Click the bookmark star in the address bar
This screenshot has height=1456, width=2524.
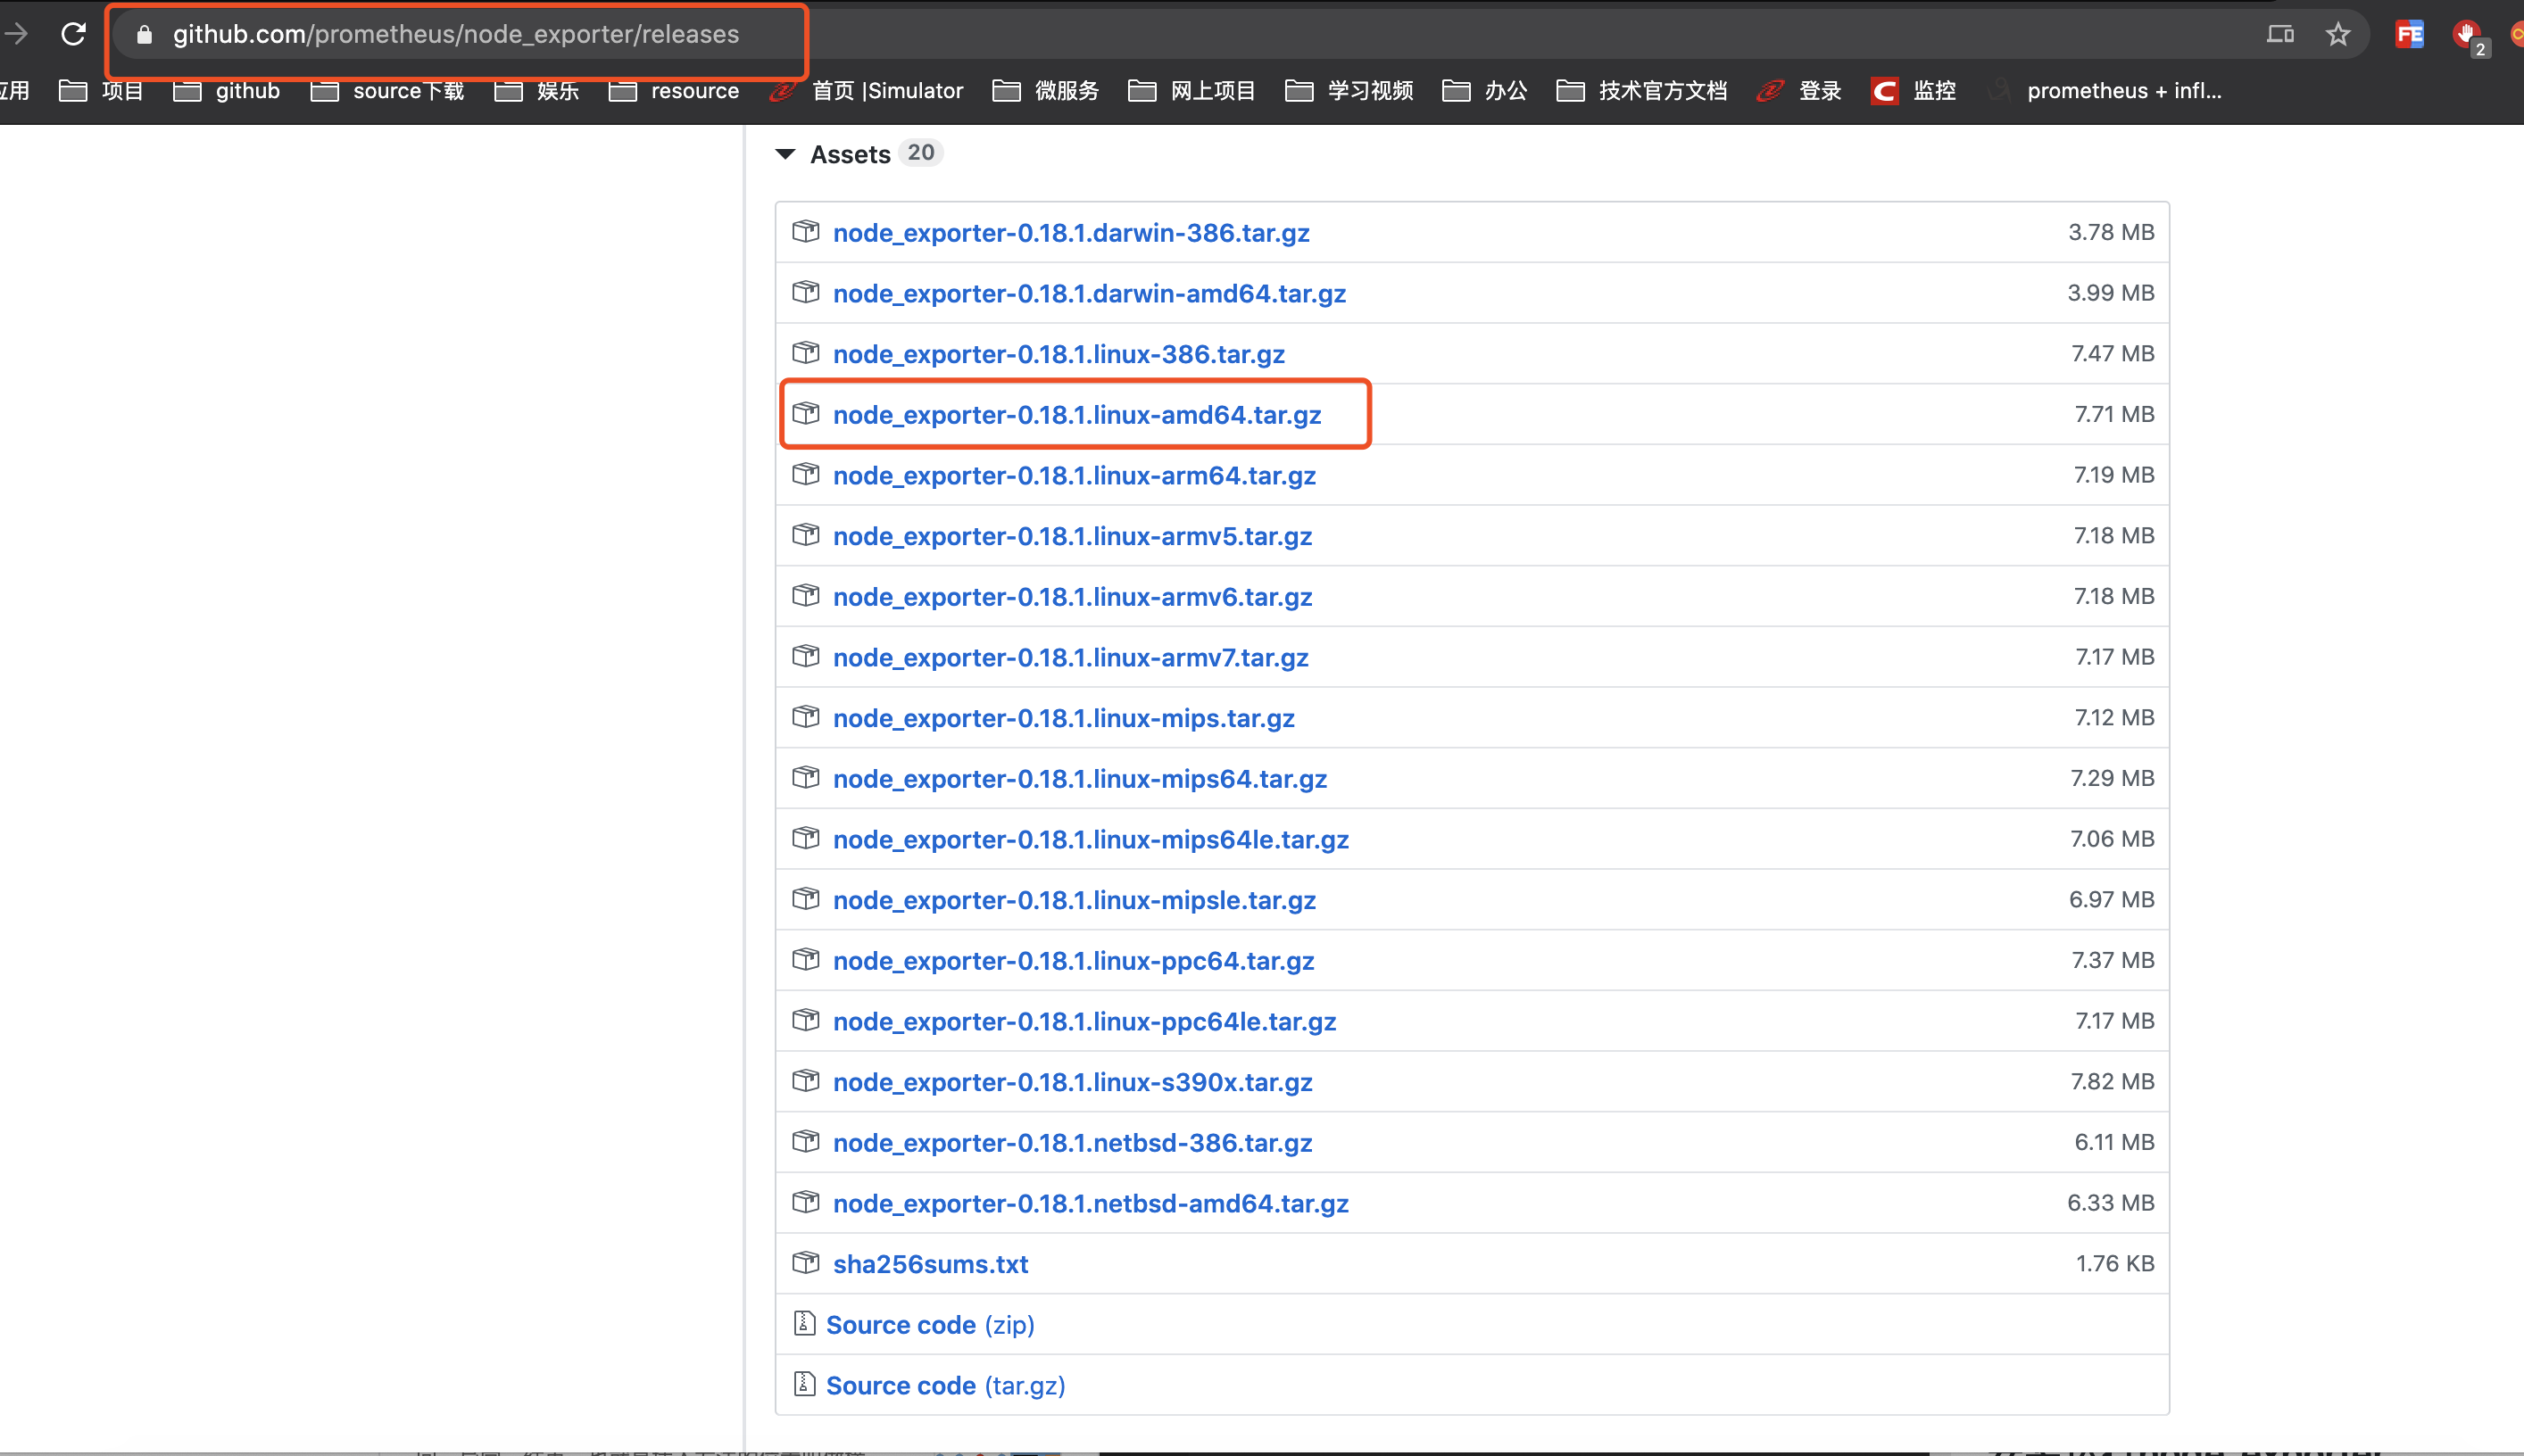click(x=2338, y=33)
